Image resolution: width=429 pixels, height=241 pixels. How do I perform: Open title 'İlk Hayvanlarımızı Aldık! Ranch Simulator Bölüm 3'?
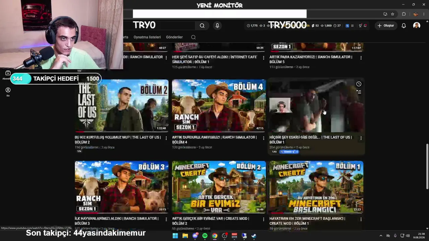point(117,221)
